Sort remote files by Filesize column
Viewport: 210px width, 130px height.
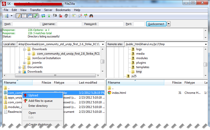pyautogui.click(x=173, y=83)
